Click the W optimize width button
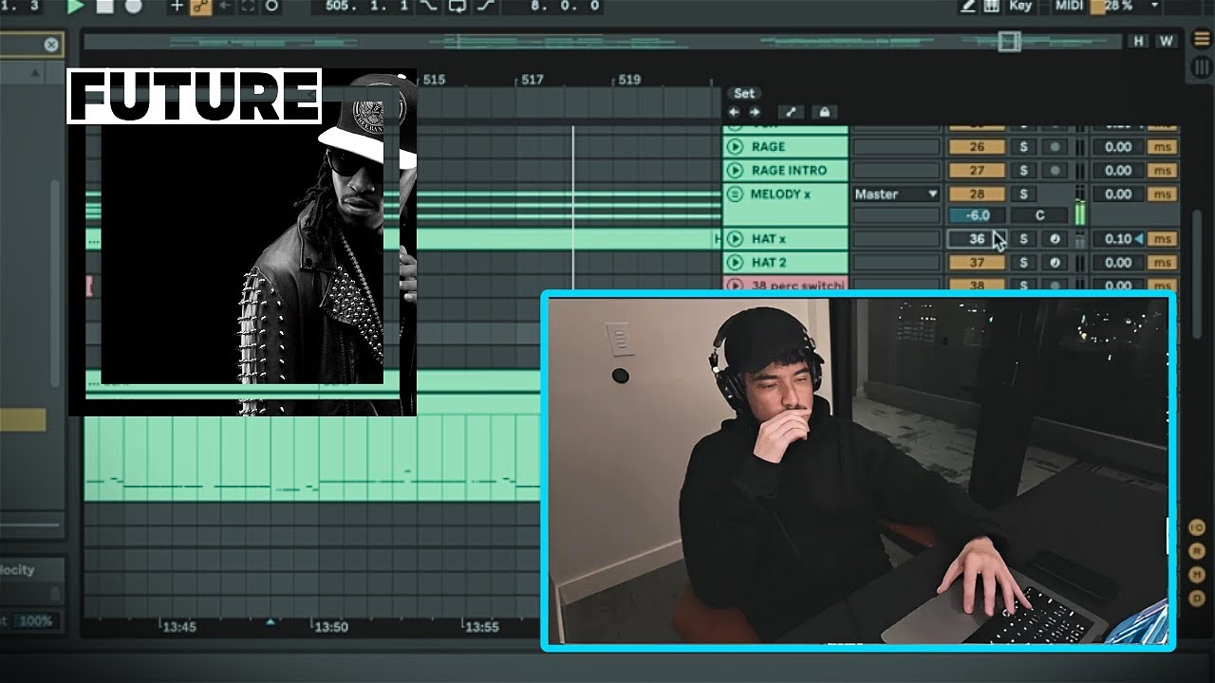Viewport: 1215px width, 683px height. tap(1166, 42)
